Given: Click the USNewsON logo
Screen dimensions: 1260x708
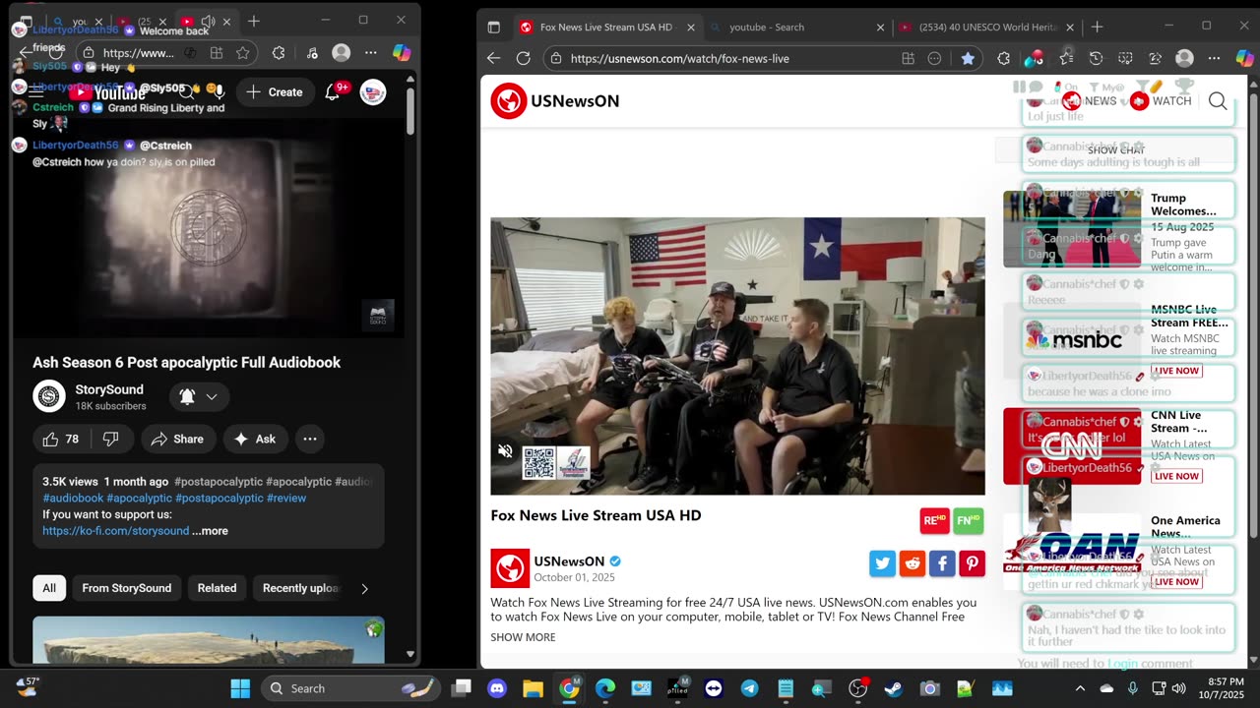Looking at the screenshot, I should point(555,100).
